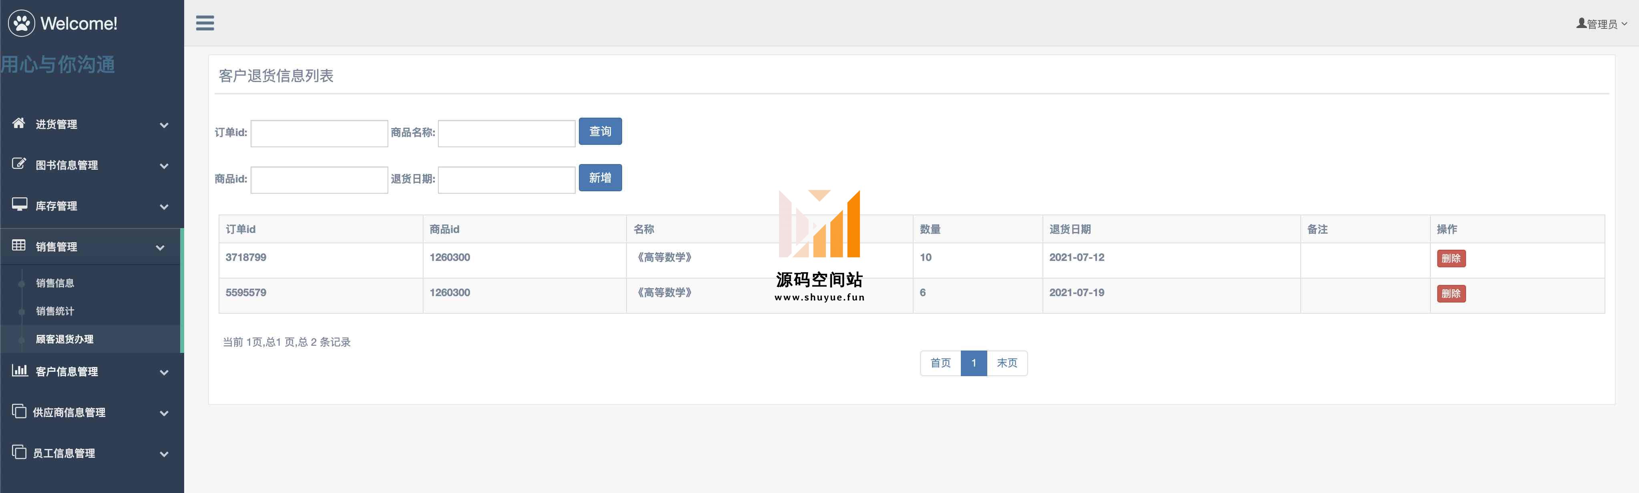Screen dimensions: 1639x493
Task: Click the table icon beside 销售管理
Action: pos(19,245)
